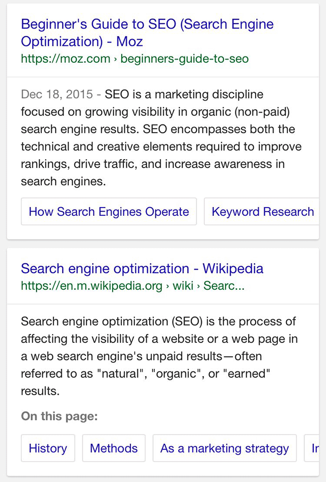Click the chevron before wiki in the Wikipedia URL
The image size is (326, 482).
coord(168,286)
